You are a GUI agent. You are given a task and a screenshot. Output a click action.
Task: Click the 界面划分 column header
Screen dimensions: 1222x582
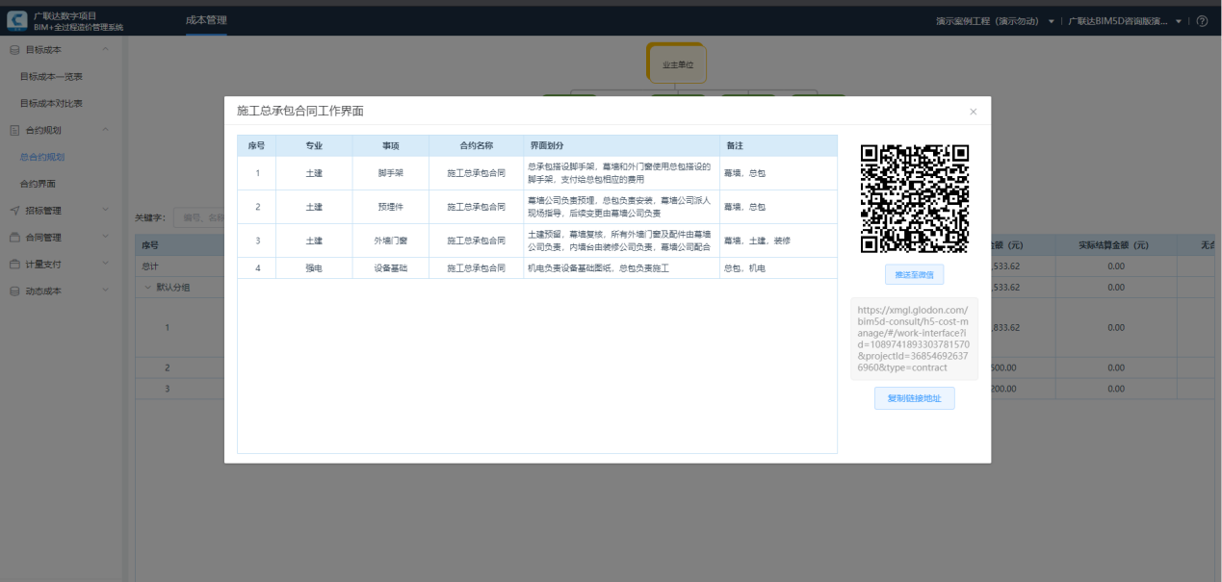622,145
